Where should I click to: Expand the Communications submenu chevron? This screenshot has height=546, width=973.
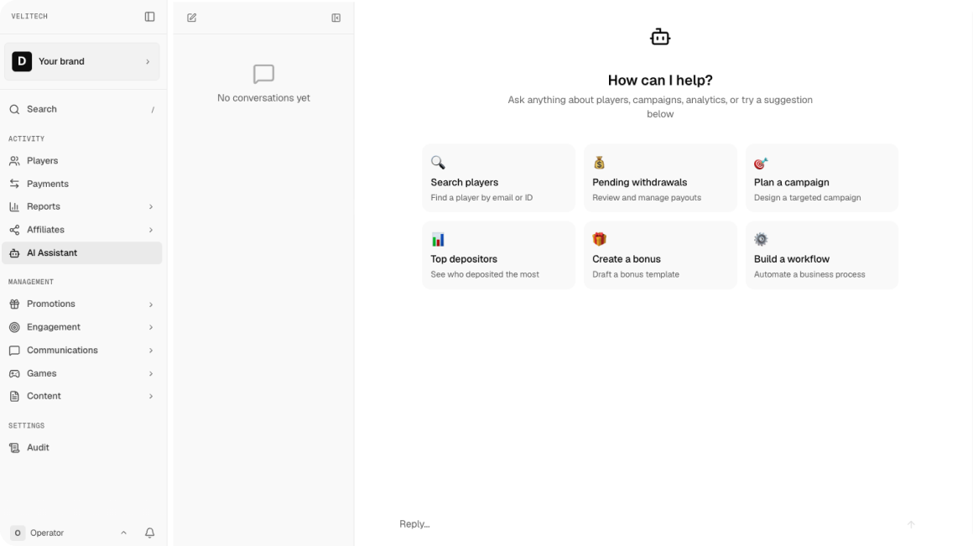[x=151, y=351]
